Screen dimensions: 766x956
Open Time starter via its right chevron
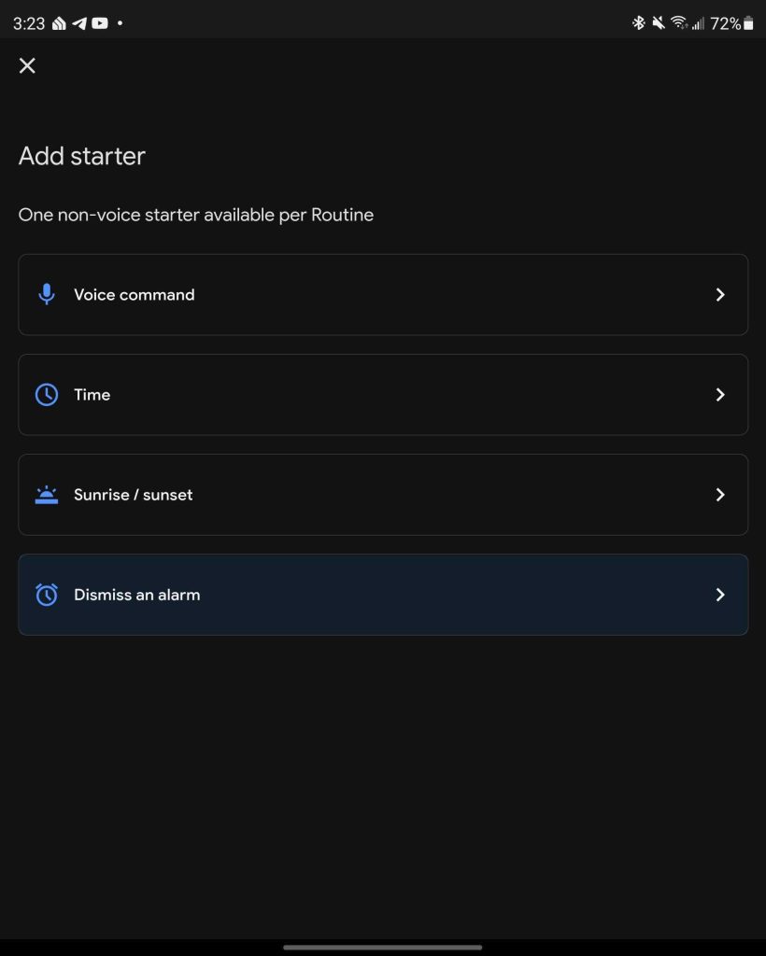[x=720, y=395]
